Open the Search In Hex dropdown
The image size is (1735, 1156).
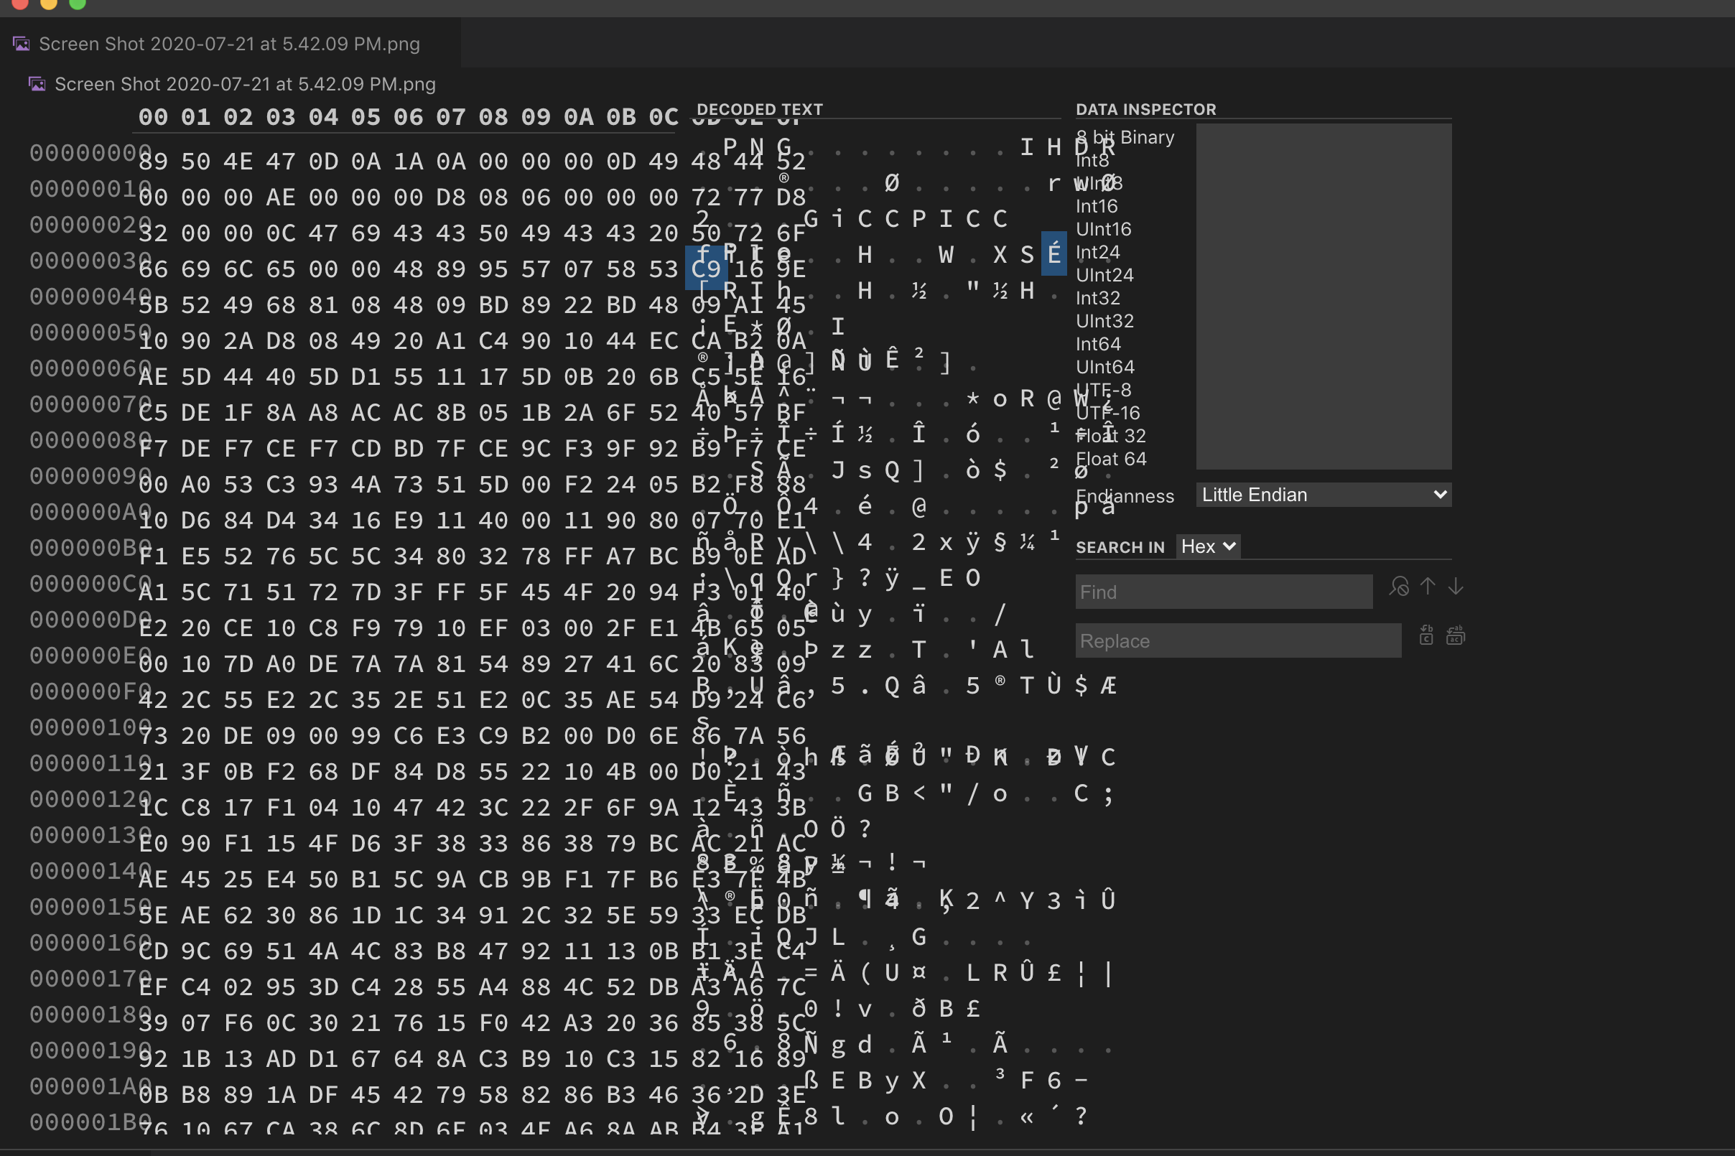tap(1207, 546)
